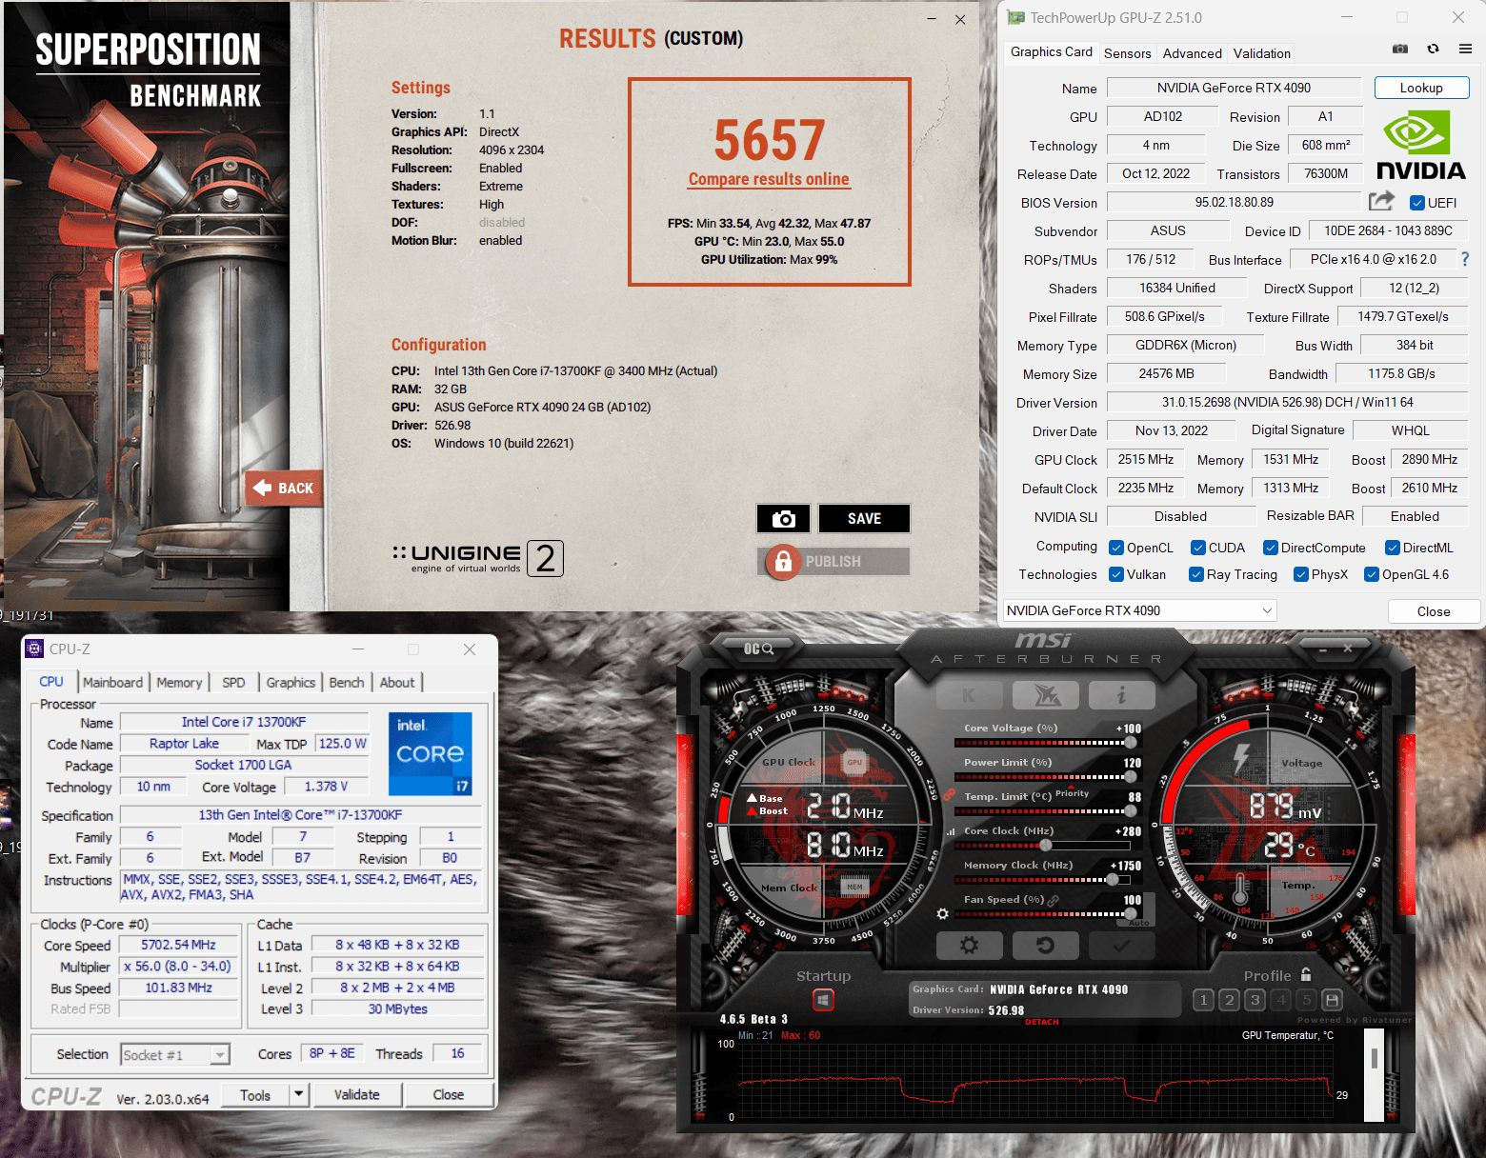The width and height of the screenshot is (1486, 1158).
Task: Adjust the Core Voltage slider
Action: tap(1042, 743)
